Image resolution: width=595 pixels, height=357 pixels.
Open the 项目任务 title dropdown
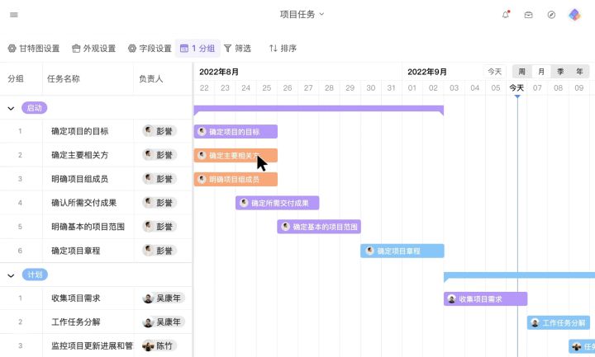click(302, 14)
